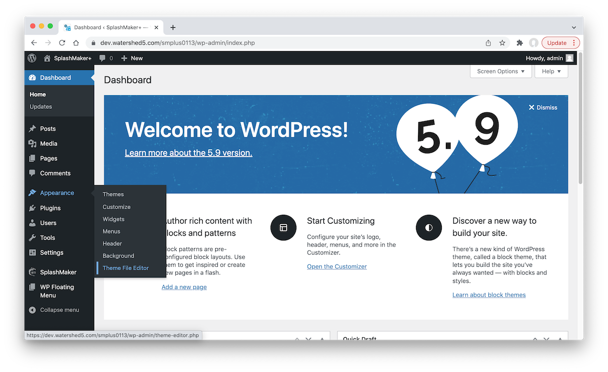This screenshot has height=372, width=608.
Task: Click the SplashMaker+ site name
Action: (x=73, y=58)
